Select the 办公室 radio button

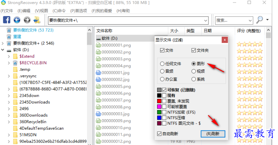pos(162,79)
